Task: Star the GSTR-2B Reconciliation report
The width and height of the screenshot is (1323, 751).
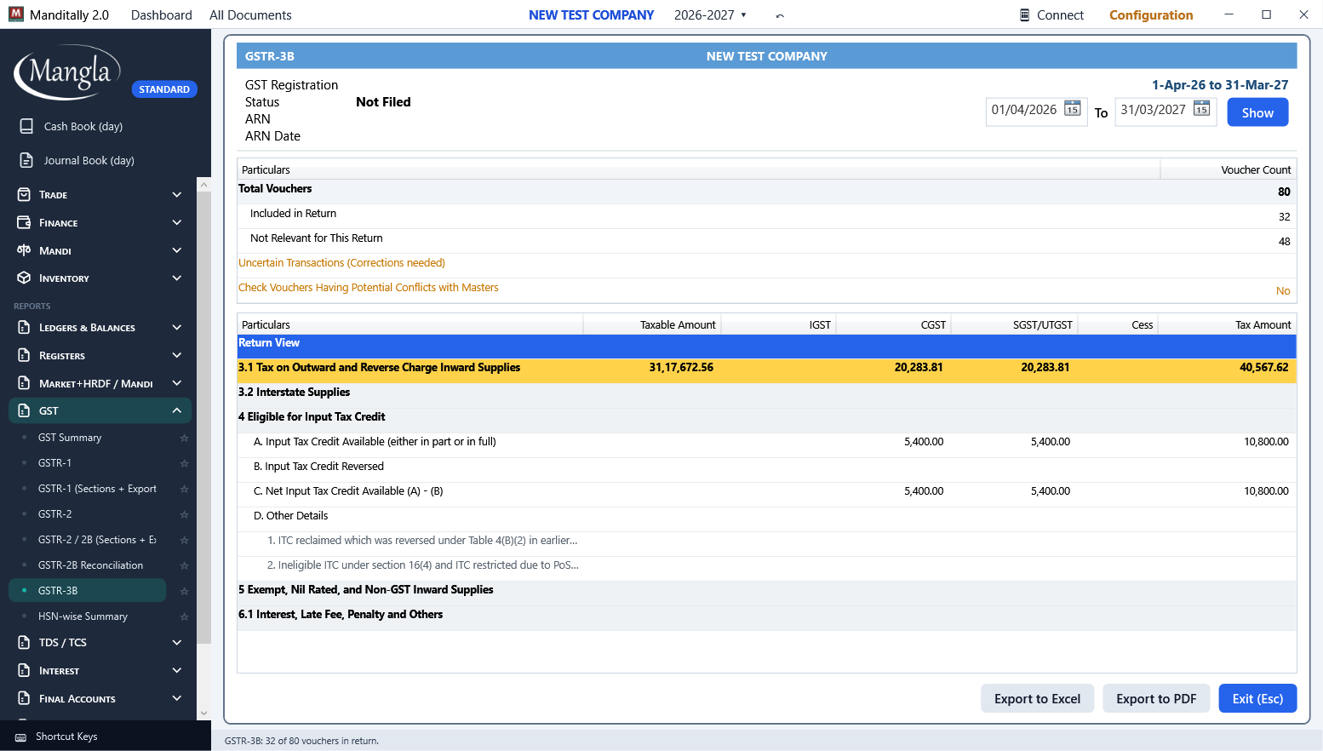Action: tap(184, 565)
